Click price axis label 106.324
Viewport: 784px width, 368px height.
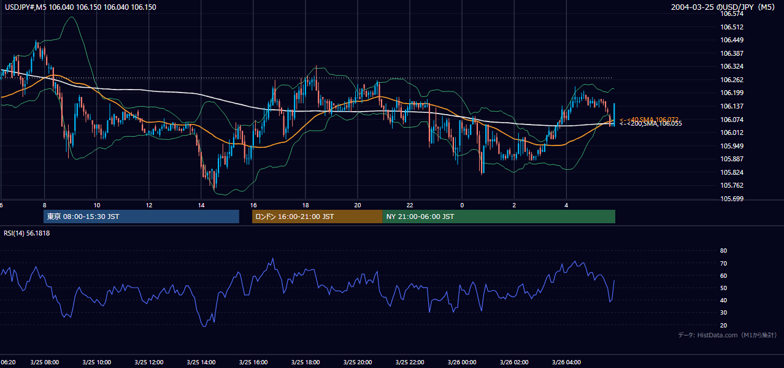coord(732,66)
